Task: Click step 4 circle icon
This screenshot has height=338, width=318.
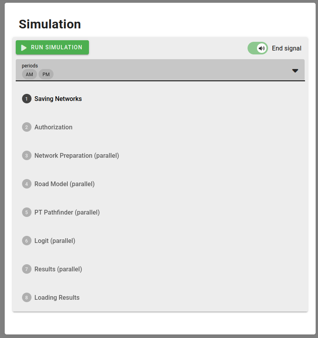Action: tap(27, 184)
